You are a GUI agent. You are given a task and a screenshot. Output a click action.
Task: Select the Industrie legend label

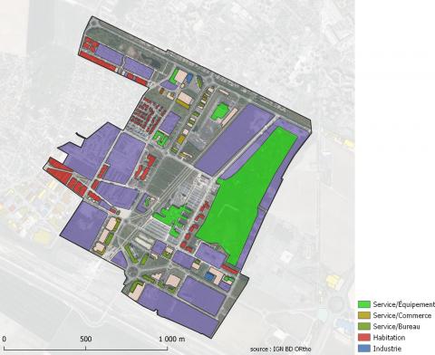tap(387, 349)
